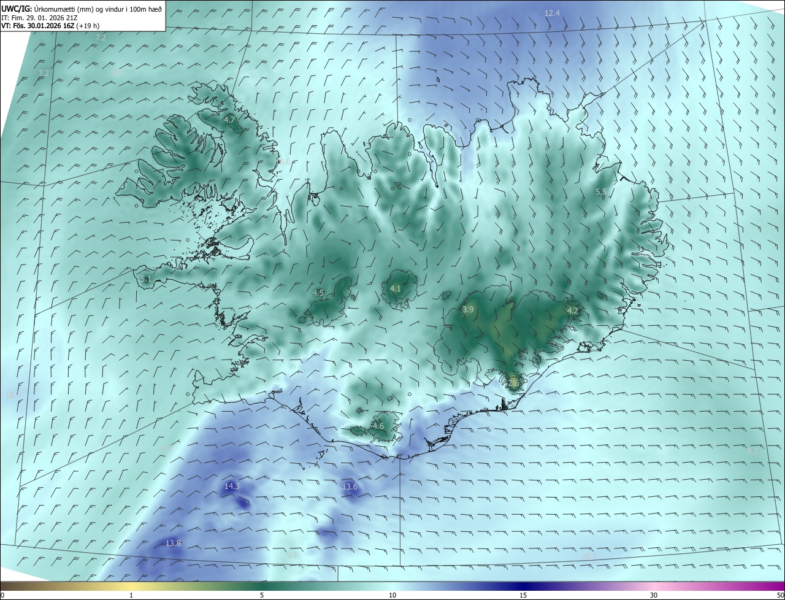Click the colour scale tick label 5
The image size is (785, 600).
tap(262, 595)
